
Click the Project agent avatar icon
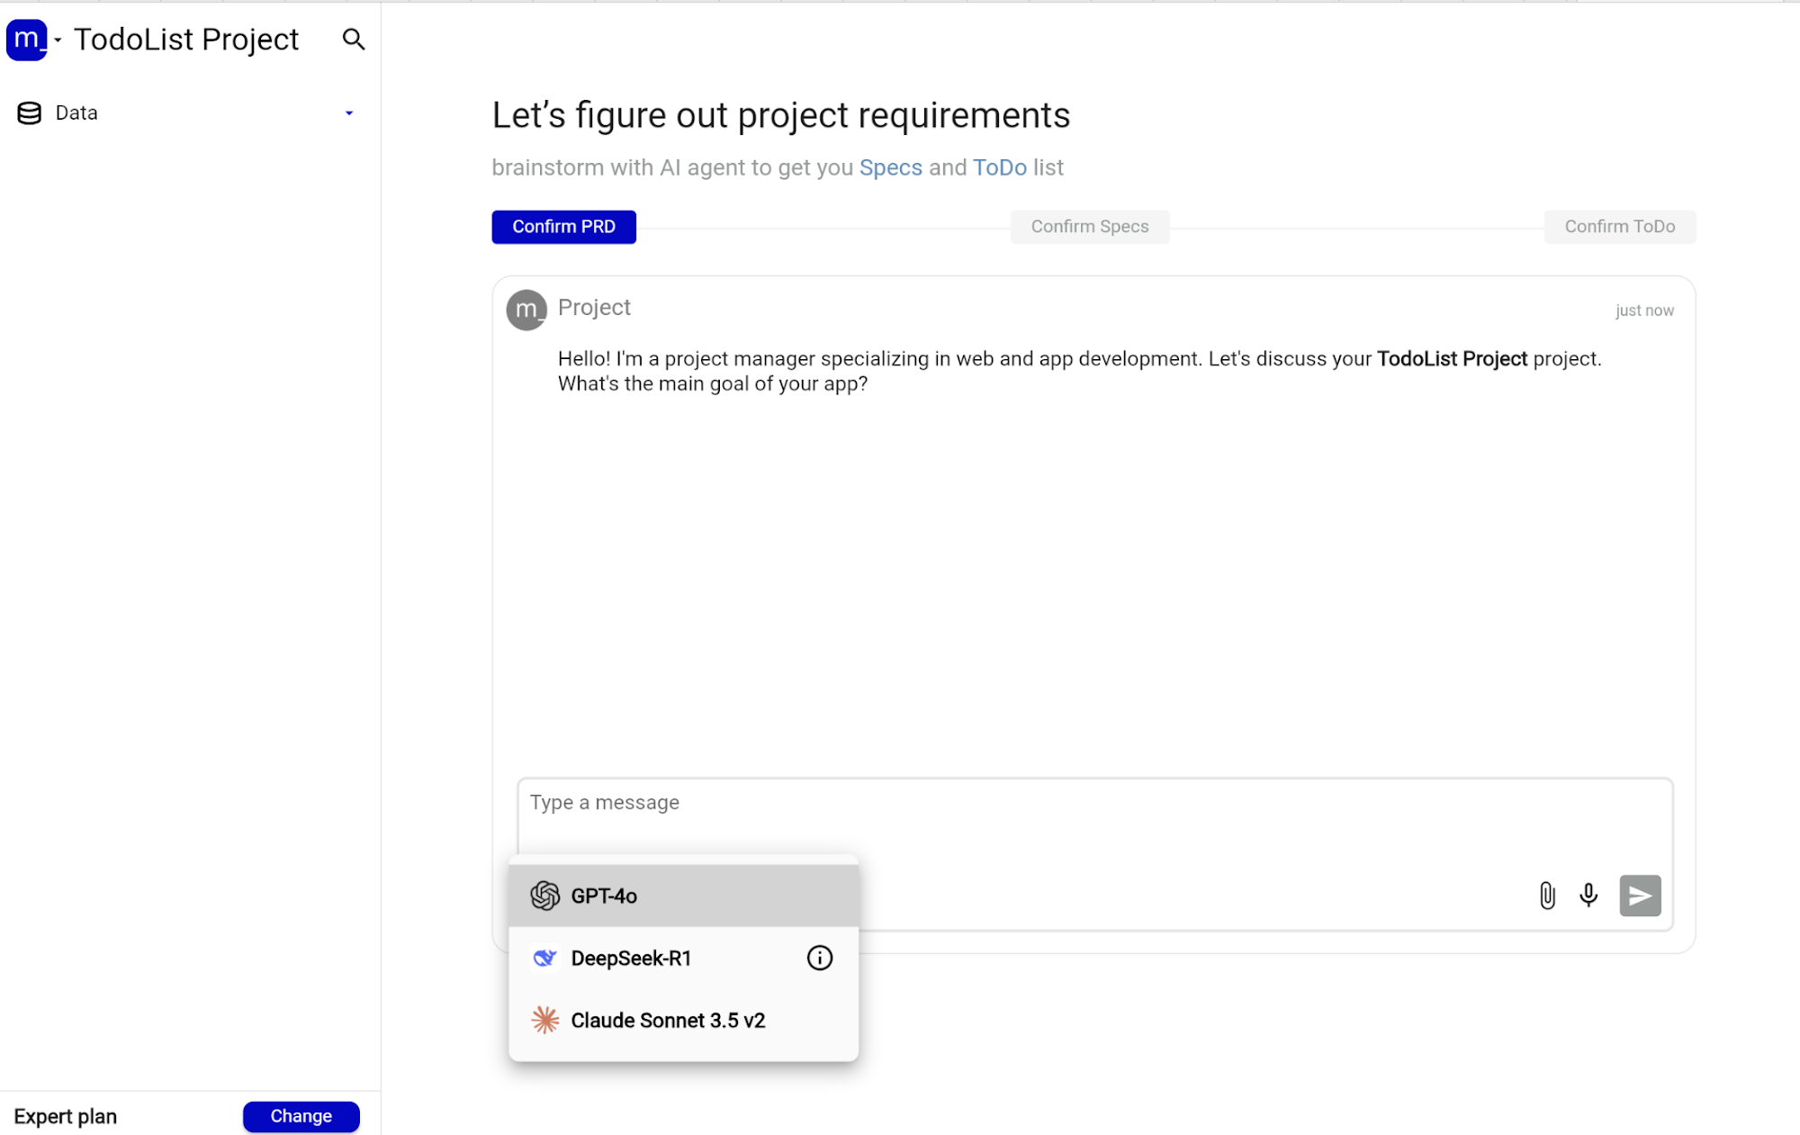pyautogui.click(x=526, y=311)
